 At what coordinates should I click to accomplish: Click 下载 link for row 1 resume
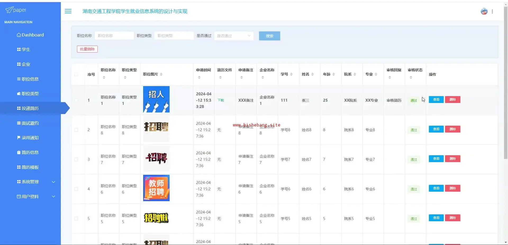pyautogui.click(x=221, y=100)
